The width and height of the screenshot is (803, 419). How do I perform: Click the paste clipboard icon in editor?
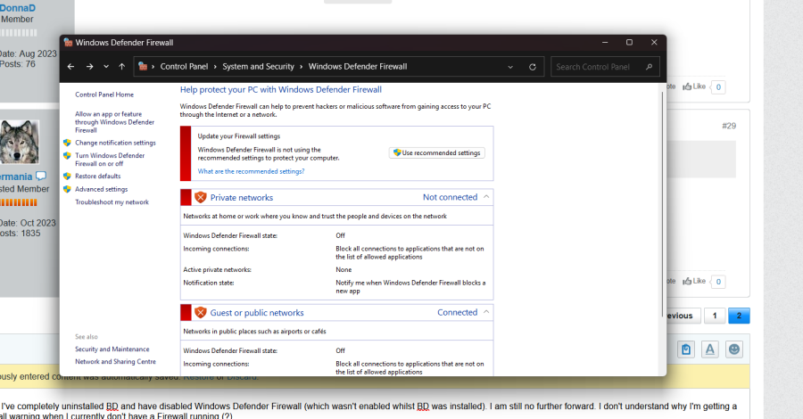tap(685, 349)
